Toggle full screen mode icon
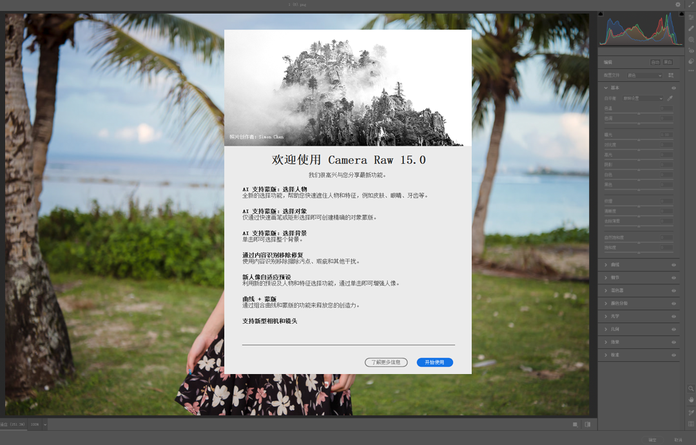 tap(691, 5)
